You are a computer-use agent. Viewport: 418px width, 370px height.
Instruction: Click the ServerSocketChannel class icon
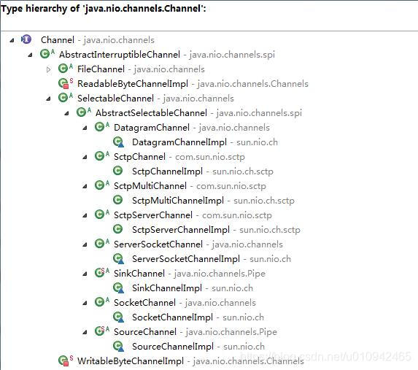[x=102, y=244]
